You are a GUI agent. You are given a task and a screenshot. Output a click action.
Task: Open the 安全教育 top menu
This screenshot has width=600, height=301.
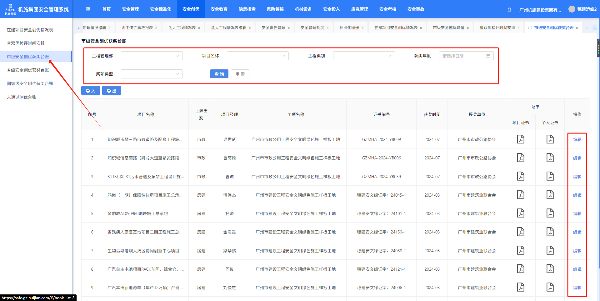coord(219,9)
